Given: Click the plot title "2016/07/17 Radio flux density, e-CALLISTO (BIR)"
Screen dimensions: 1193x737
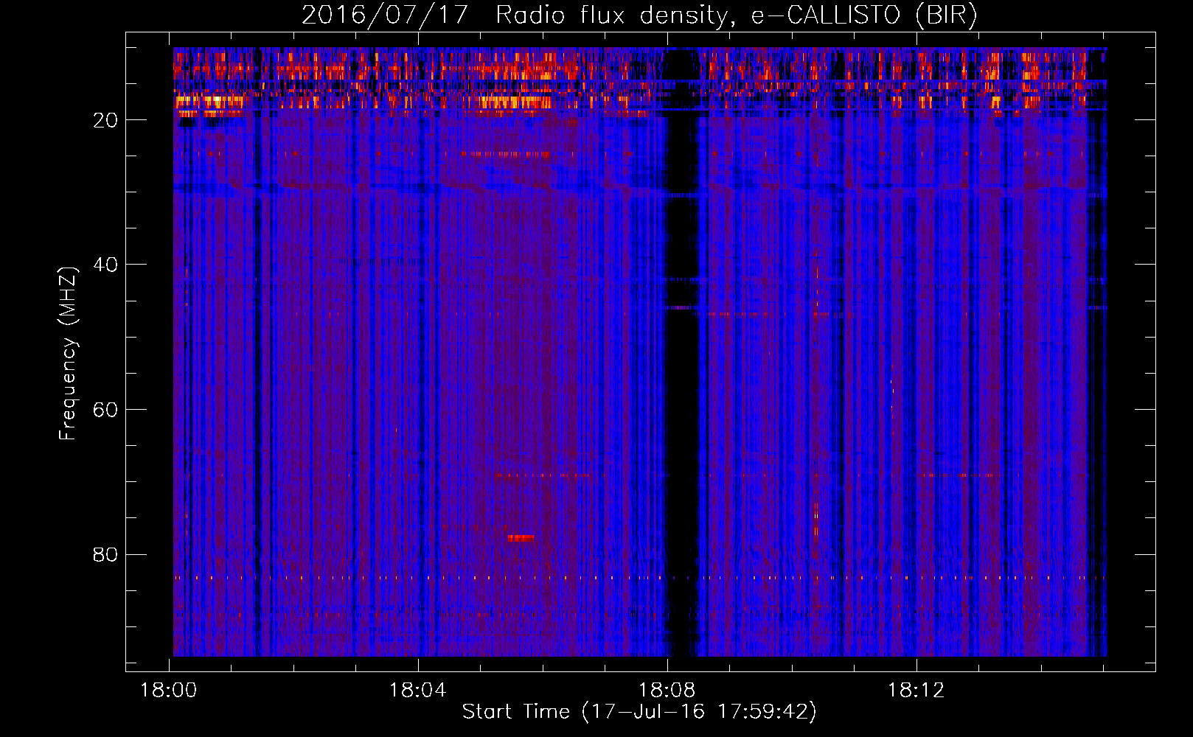Looking at the screenshot, I should [x=639, y=15].
